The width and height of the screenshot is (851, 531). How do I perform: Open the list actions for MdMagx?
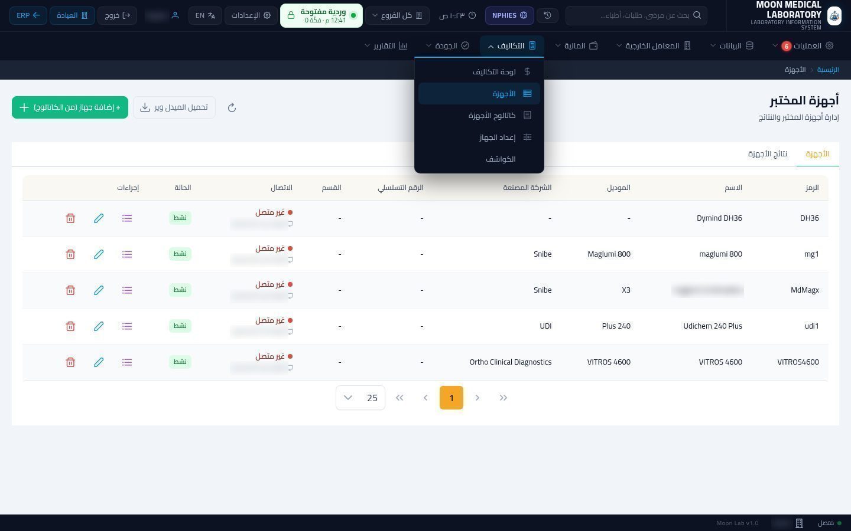(x=127, y=290)
